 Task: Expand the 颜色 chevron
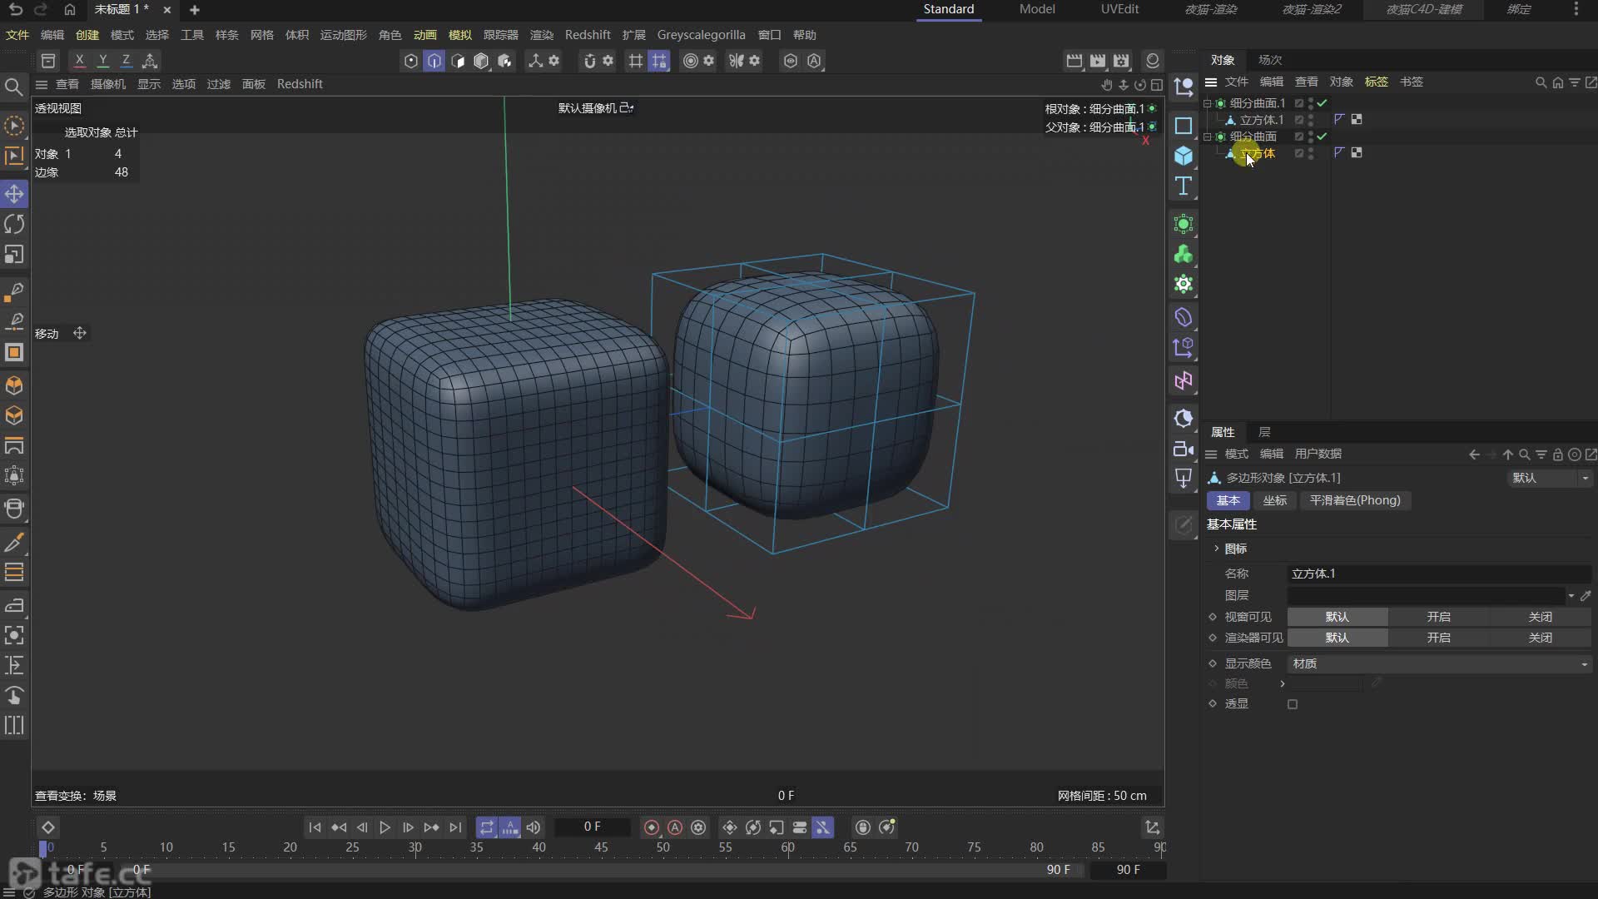1283,683
